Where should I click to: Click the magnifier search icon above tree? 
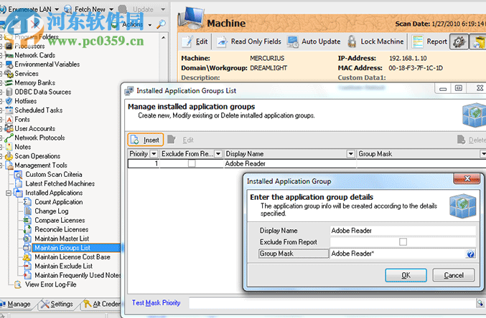tap(161, 24)
